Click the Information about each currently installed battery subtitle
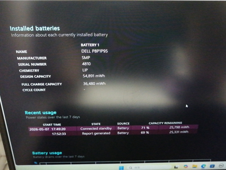 pyautogui.click(x=60, y=35)
